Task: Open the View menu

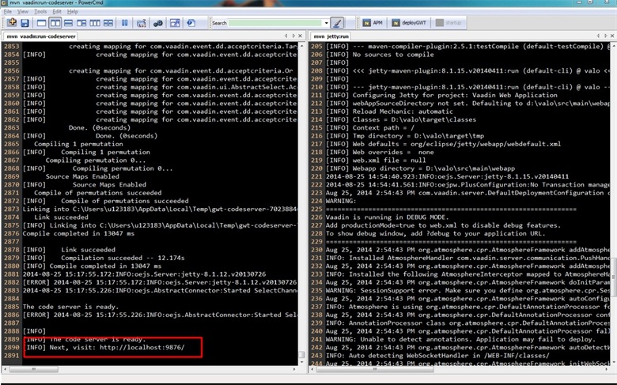Action: [x=23, y=12]
